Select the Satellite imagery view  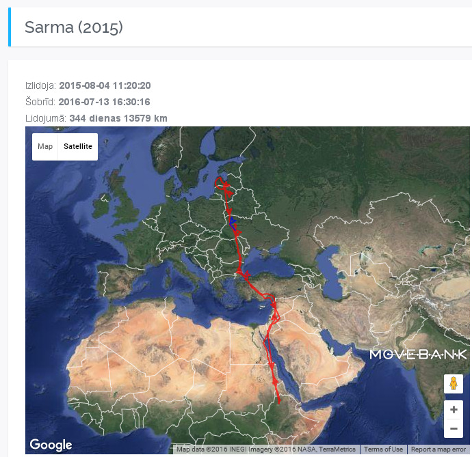click(x=77, y=146)
